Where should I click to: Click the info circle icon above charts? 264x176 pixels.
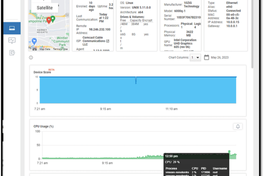(x=31, y=58)
